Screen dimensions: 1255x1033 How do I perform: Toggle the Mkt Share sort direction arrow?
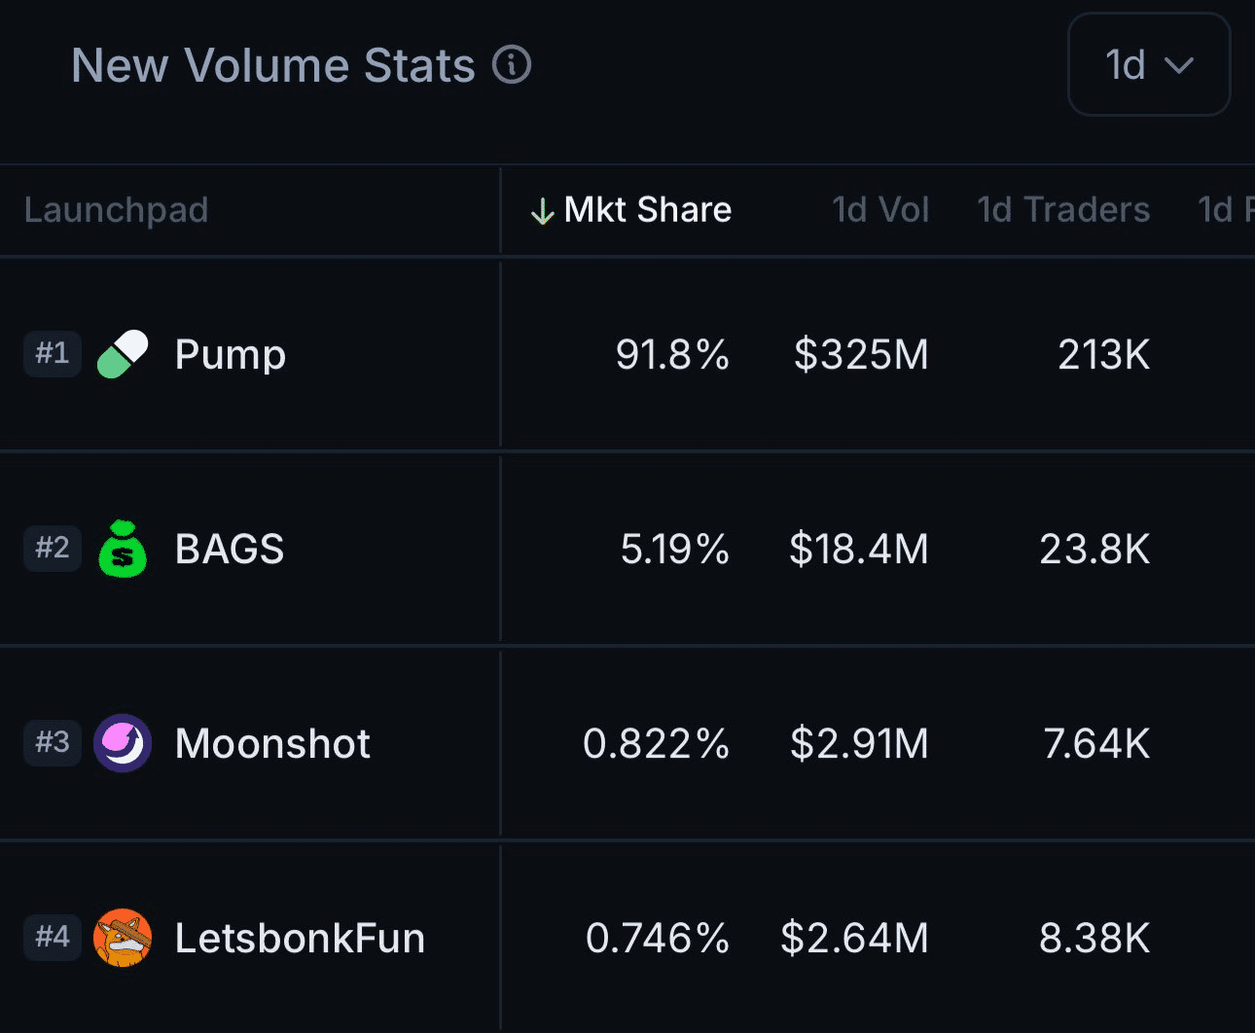tap(541, 209)
